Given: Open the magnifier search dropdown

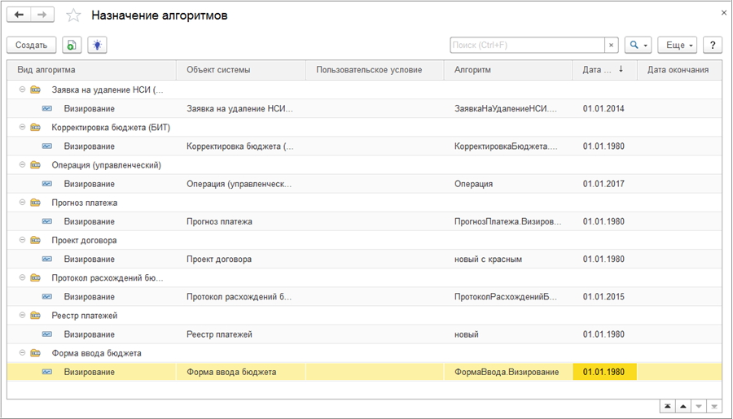Looking at the screenshot, I should pyautogui.click(x=638, y=45).
